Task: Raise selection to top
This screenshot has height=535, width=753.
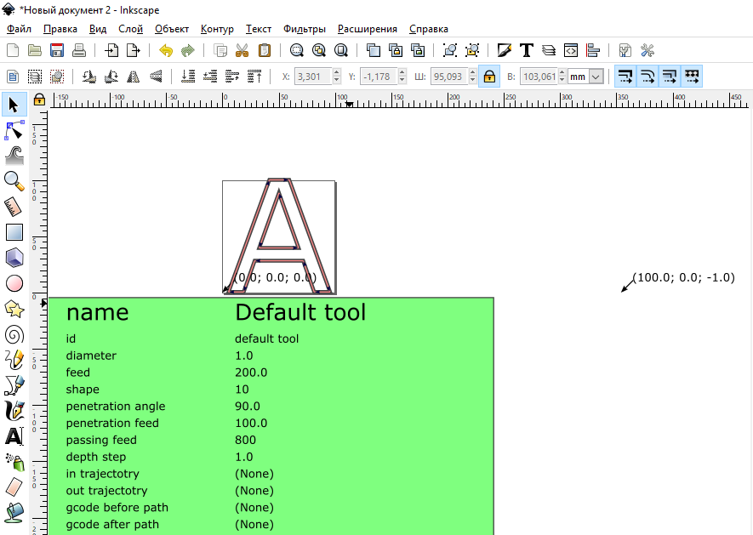Action: click(x=254, y=77)
